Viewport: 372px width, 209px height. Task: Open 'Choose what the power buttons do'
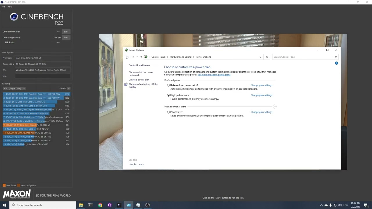click(x=141, y=74)
